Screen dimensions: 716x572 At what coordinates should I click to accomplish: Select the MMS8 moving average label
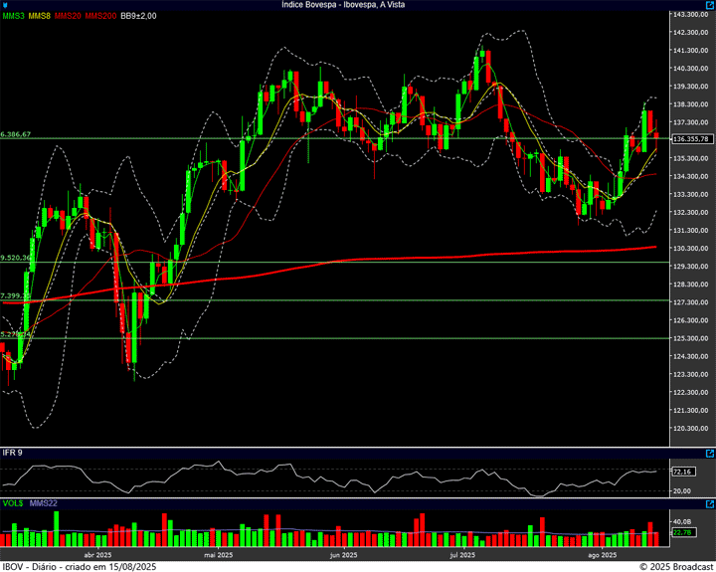click(x=39, y=16)
